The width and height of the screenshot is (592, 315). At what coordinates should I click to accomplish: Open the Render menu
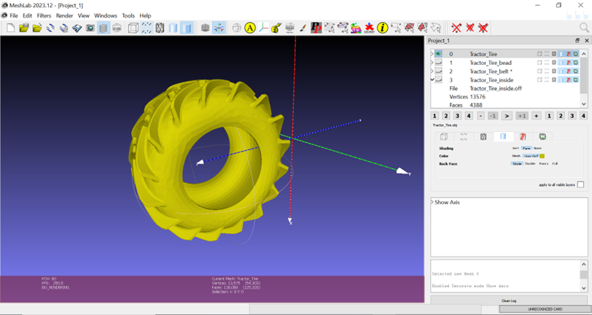point(65,15)
